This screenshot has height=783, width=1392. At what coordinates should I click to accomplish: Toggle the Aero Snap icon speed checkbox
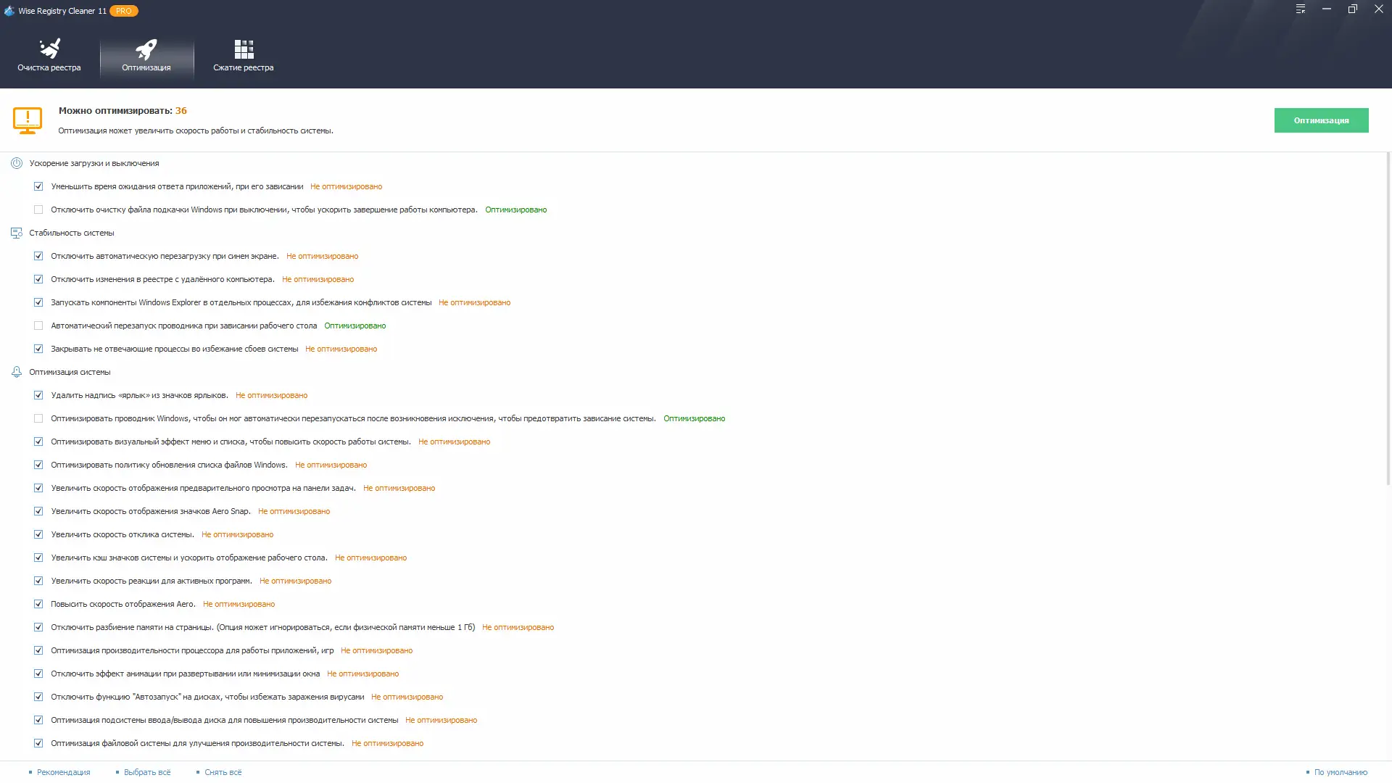(38, 511)
